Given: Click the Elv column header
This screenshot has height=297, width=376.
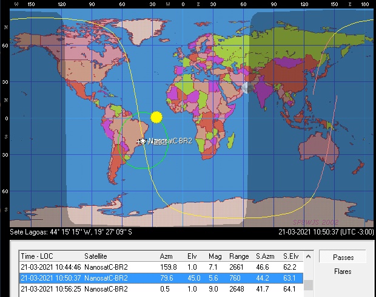Looking at the screenshot, I should 192,256.
